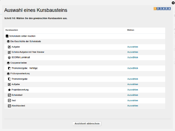Click task icon of Aufgabe under Prüfungsvorleistung
Viewport: 175px width, 131px height.
pyautogui.click(x=9, y=84)
